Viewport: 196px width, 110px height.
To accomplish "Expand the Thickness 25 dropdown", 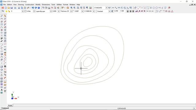I will point(71,11).
